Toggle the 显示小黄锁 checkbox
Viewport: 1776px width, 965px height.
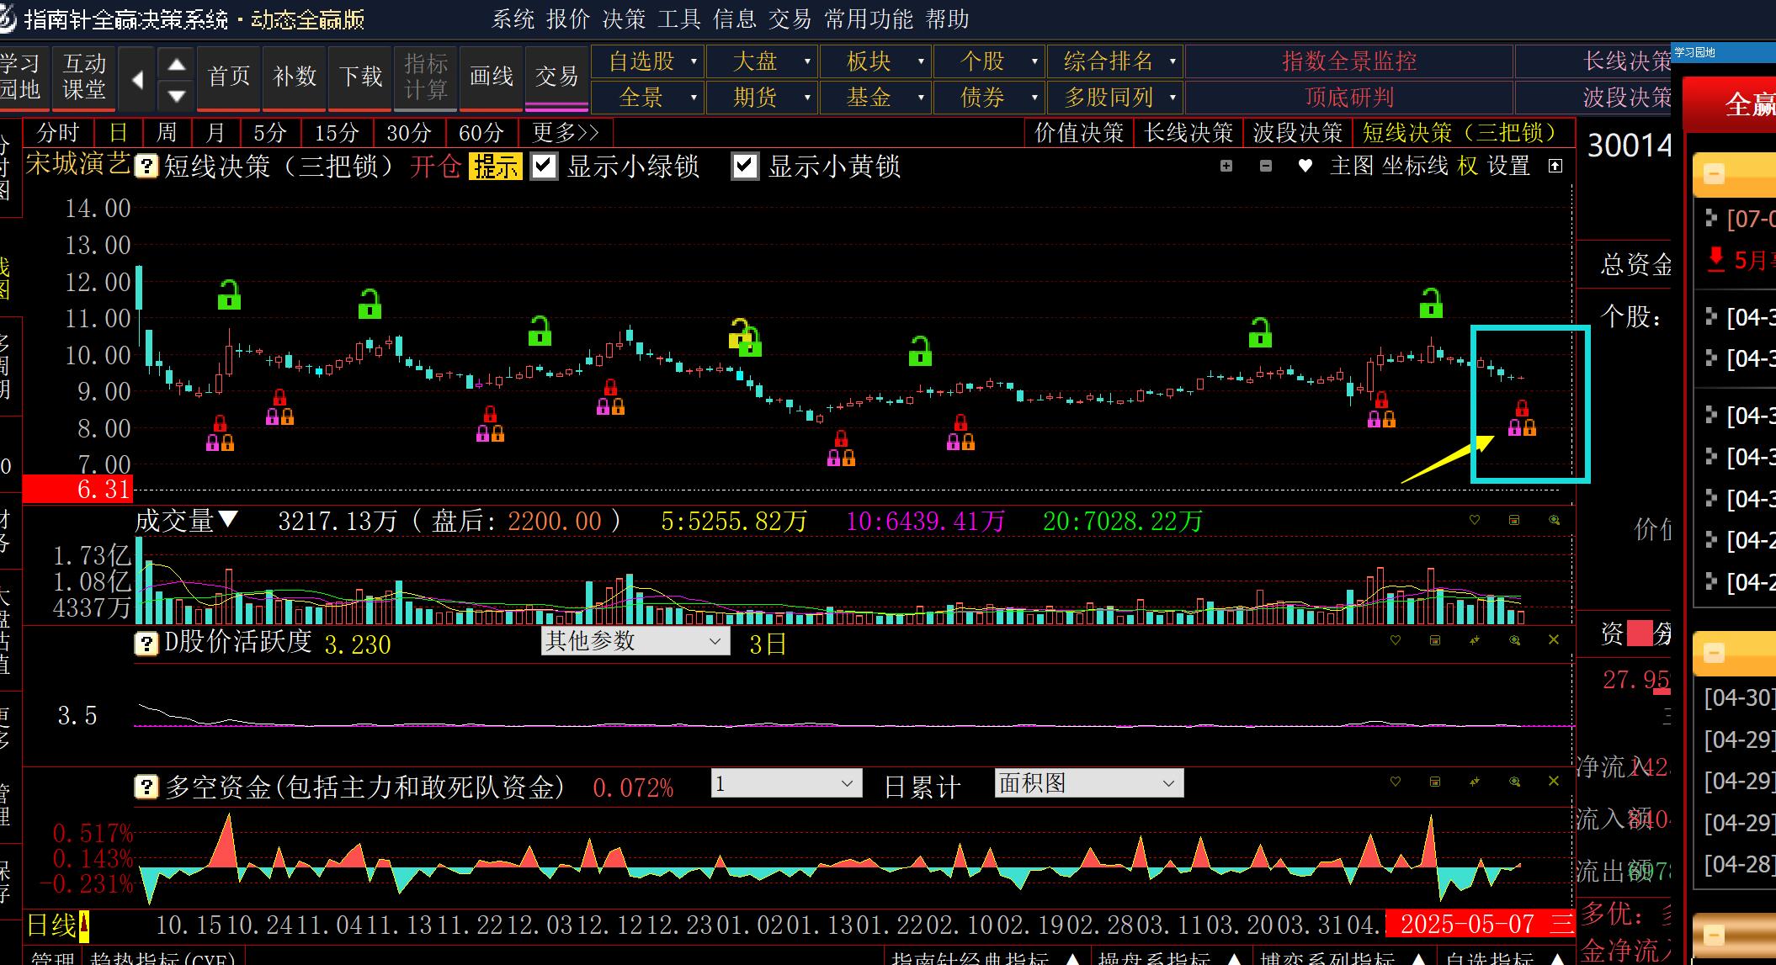click(x=745, y=166)
